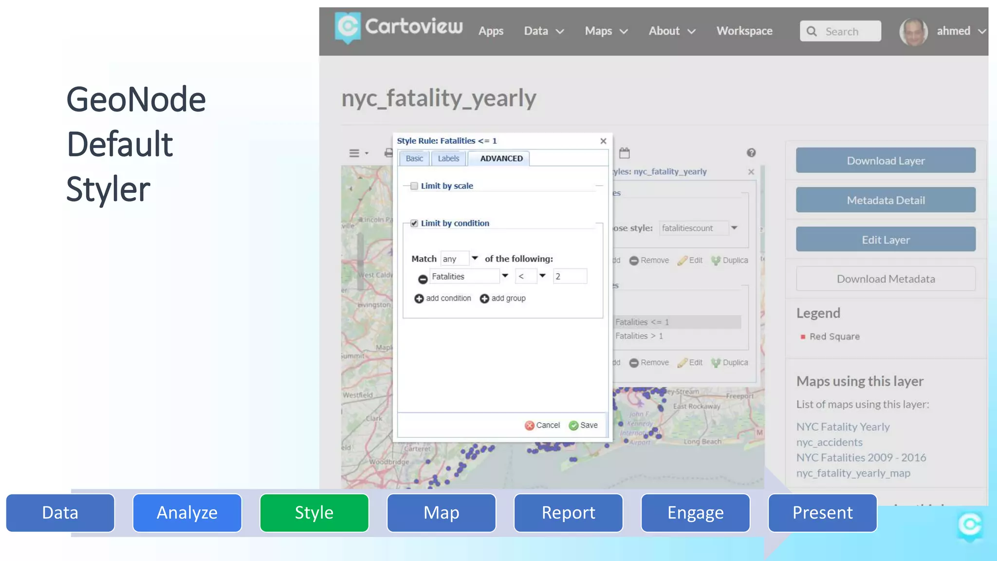
Task: Click the Search input field
Action: 840,31
